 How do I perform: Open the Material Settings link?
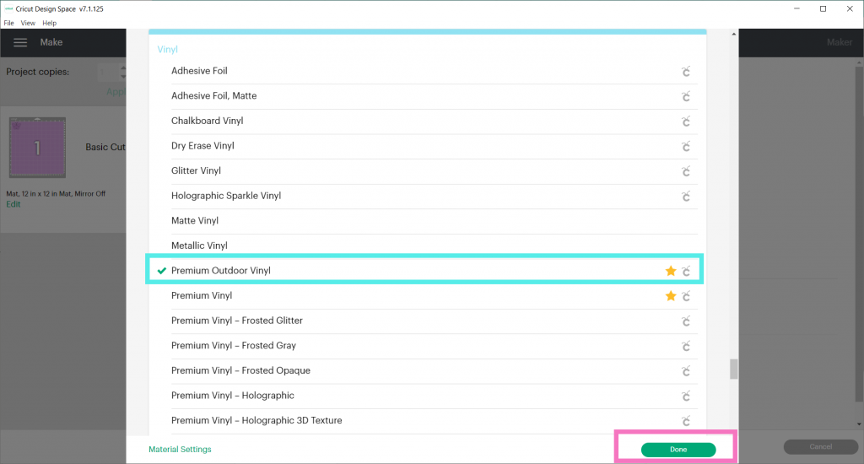(x=181, y=449)
